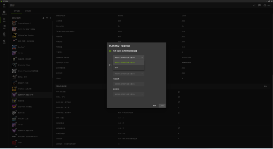Open the filter icon above the program list

tap(47, 18)
